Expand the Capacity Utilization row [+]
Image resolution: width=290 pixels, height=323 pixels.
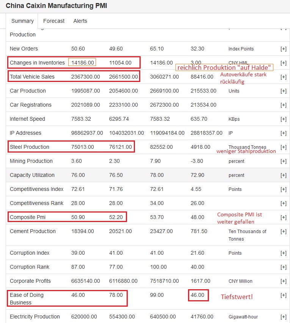(284, 175)
